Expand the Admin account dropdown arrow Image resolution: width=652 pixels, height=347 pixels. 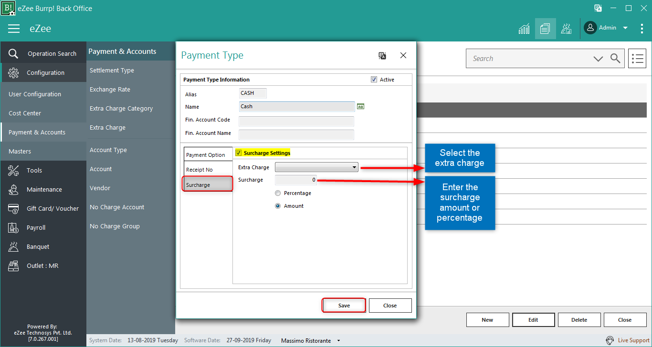(x=625, y=28)
